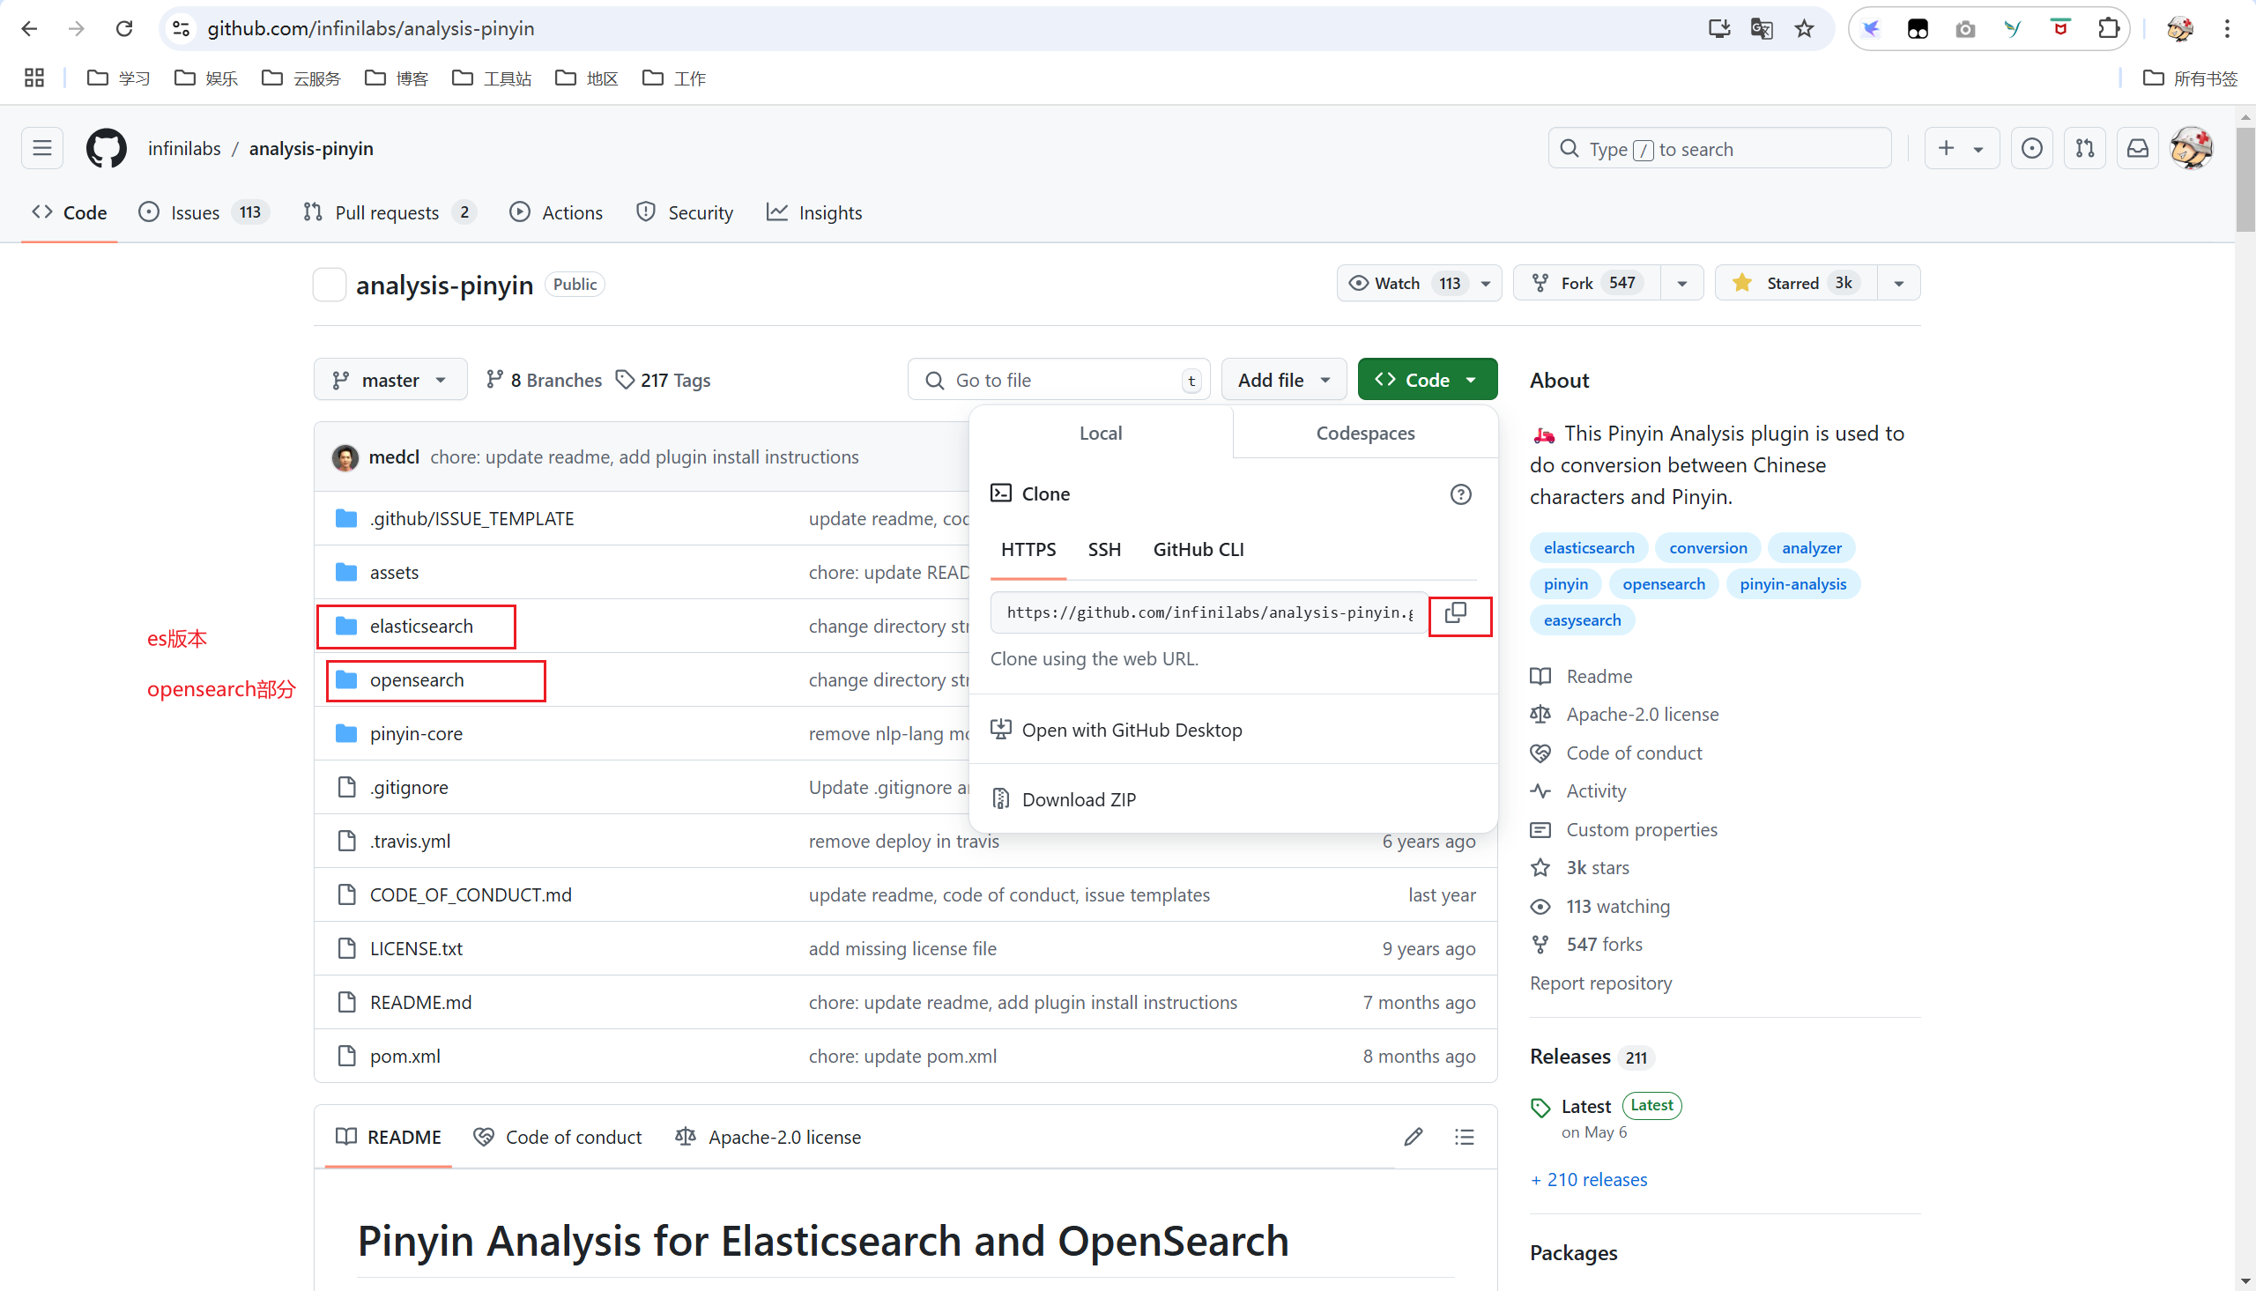Screen dimensions: 2256x1291
Task: Open the pull requests icon in header
Action: click(2084, 148)
